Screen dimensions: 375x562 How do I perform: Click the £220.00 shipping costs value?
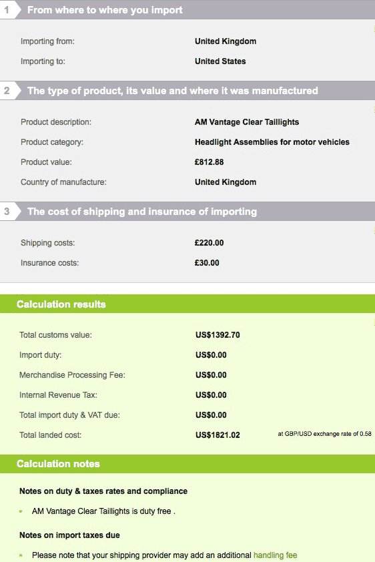[x=209, y=243]
